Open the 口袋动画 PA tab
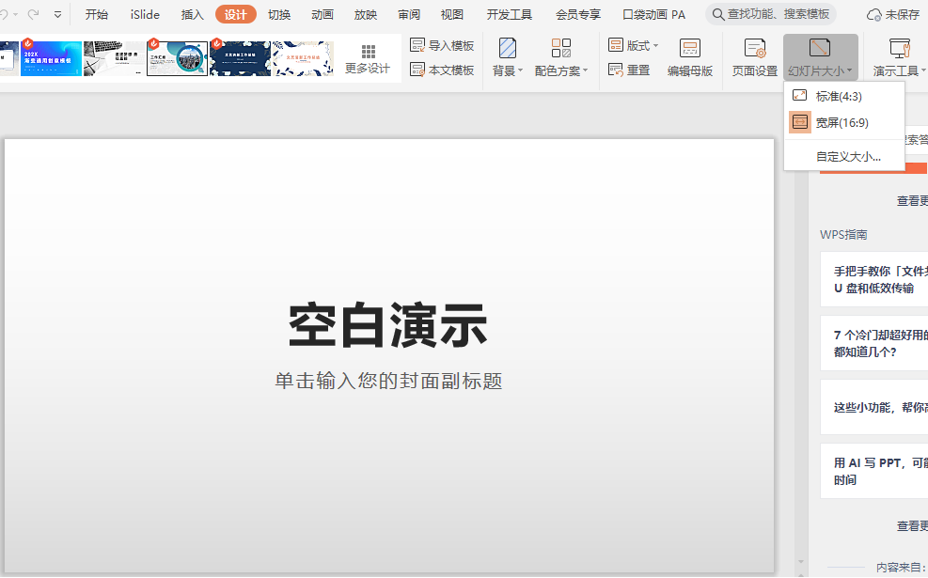The image size is (928, 578). pos(654,15)
